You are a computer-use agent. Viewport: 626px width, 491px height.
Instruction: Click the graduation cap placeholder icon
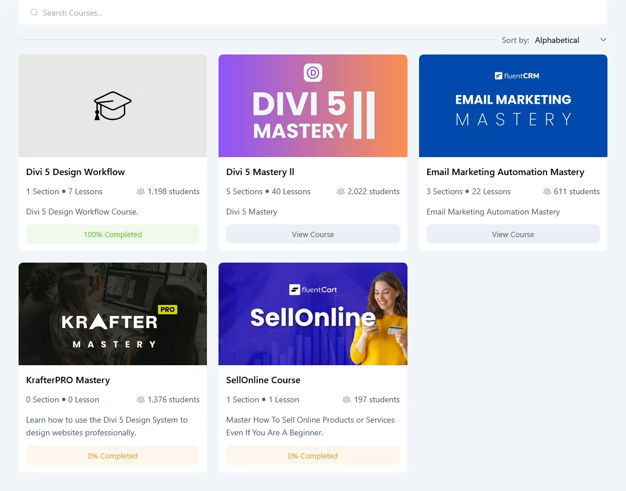(112, 106)
